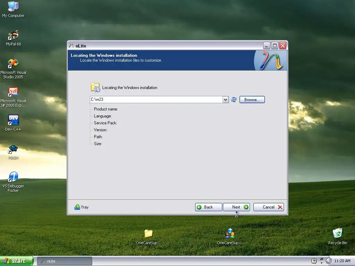This screenshot has width=355, height=266.
Task: Select the MASH desktop shortcut
Action: [13, 152]
